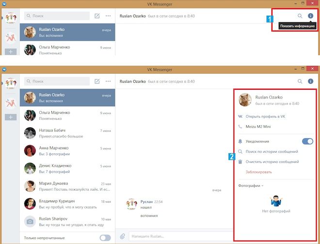Open the Наташа Бабич chat
The height and width of the screenshot is (244, 320).
(67, 133)
